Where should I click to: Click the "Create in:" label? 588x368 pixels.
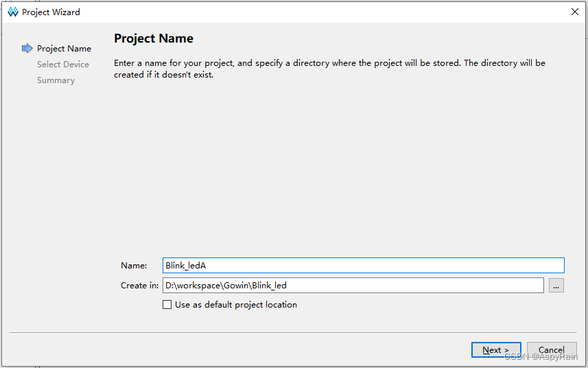(139, 286)
